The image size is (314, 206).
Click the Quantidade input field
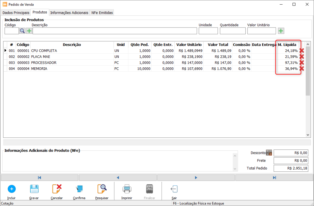coord(232,31)
